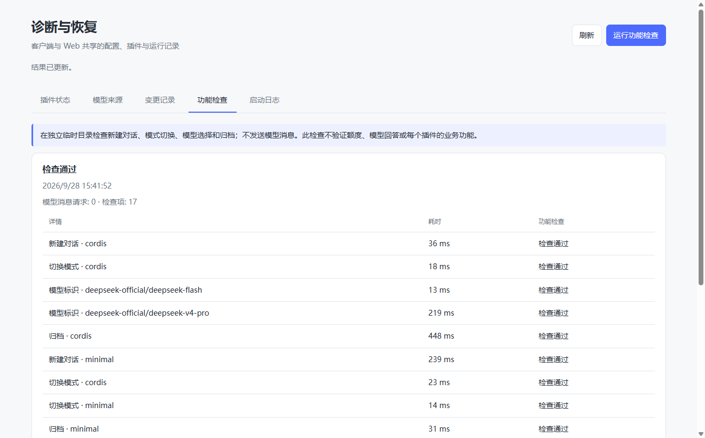Open the 模型来源 tab
This screenshot has width=705, height=438.
108,100
